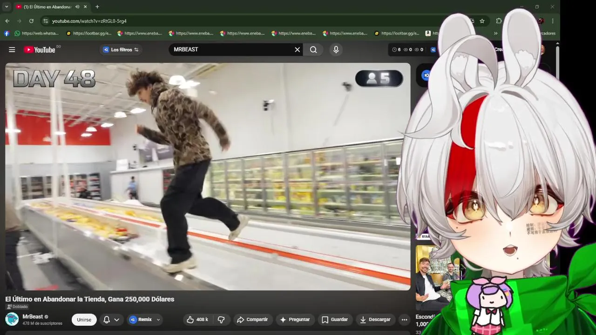Viewport: 596px width, 335px height.
Task: Mute the tab via speaker icon
Action: coord(77,7)
